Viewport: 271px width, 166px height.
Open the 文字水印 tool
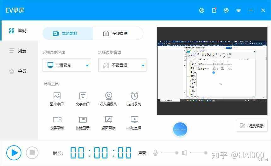83,99
